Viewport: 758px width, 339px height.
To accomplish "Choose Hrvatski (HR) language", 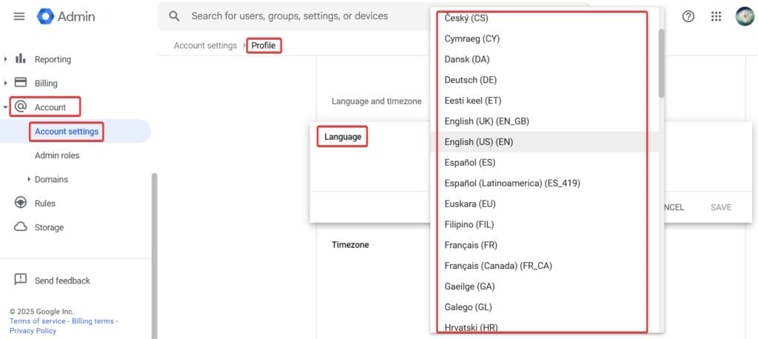I will (544, 326).
